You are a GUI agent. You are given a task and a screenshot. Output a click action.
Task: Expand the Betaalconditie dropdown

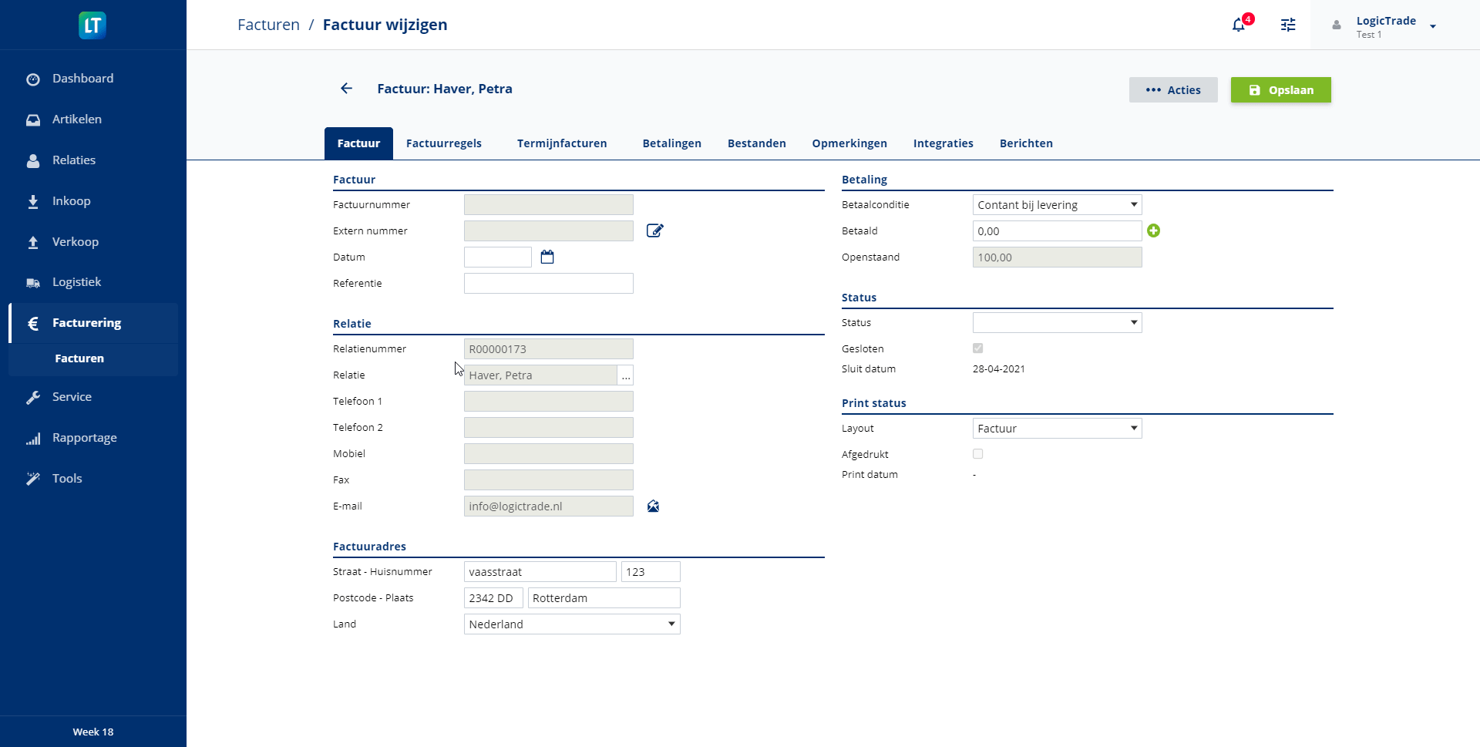coord(1057,205)
